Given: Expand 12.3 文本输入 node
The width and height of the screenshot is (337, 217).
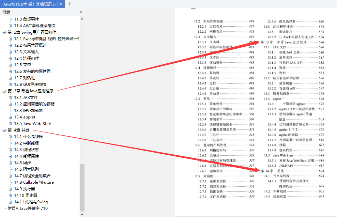Looking at the screenshot, I should [x=10, y=52].
